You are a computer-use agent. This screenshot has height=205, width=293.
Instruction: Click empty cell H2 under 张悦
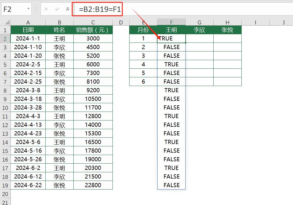[227, 39]
